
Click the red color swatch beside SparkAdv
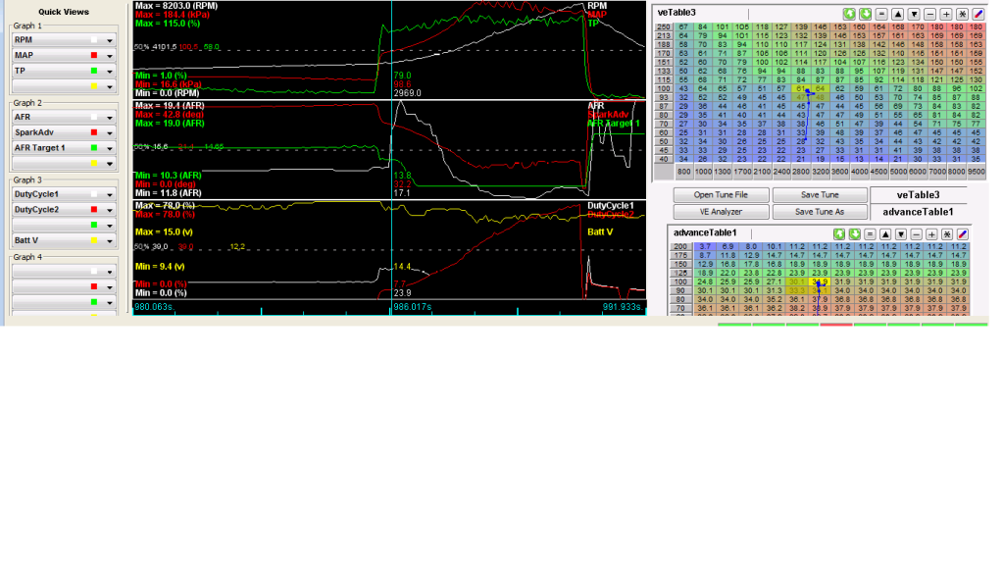[x=94, y=132]
